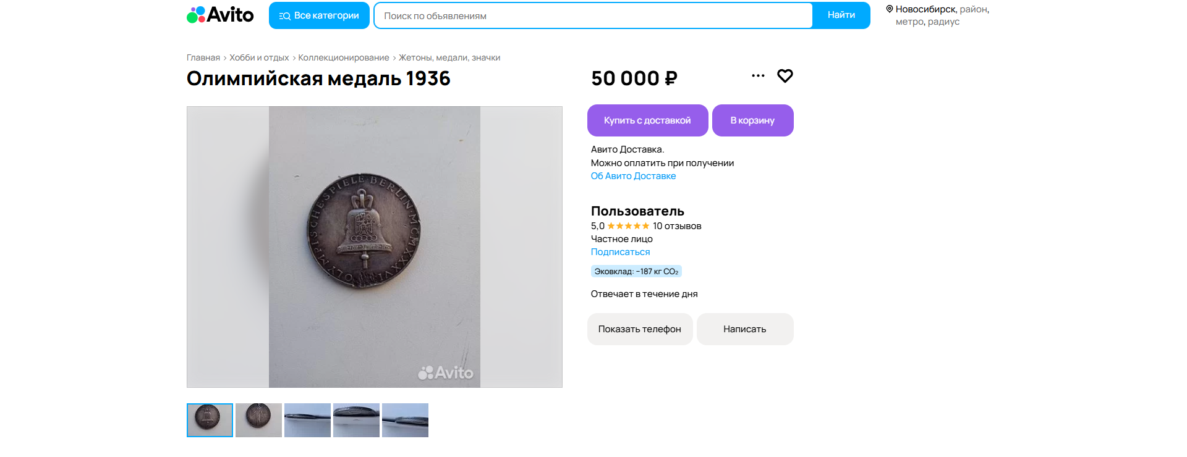This screenshot has height=457, width=1187.
Task: Click the Avito logo
Action: (x=220, y=15)
